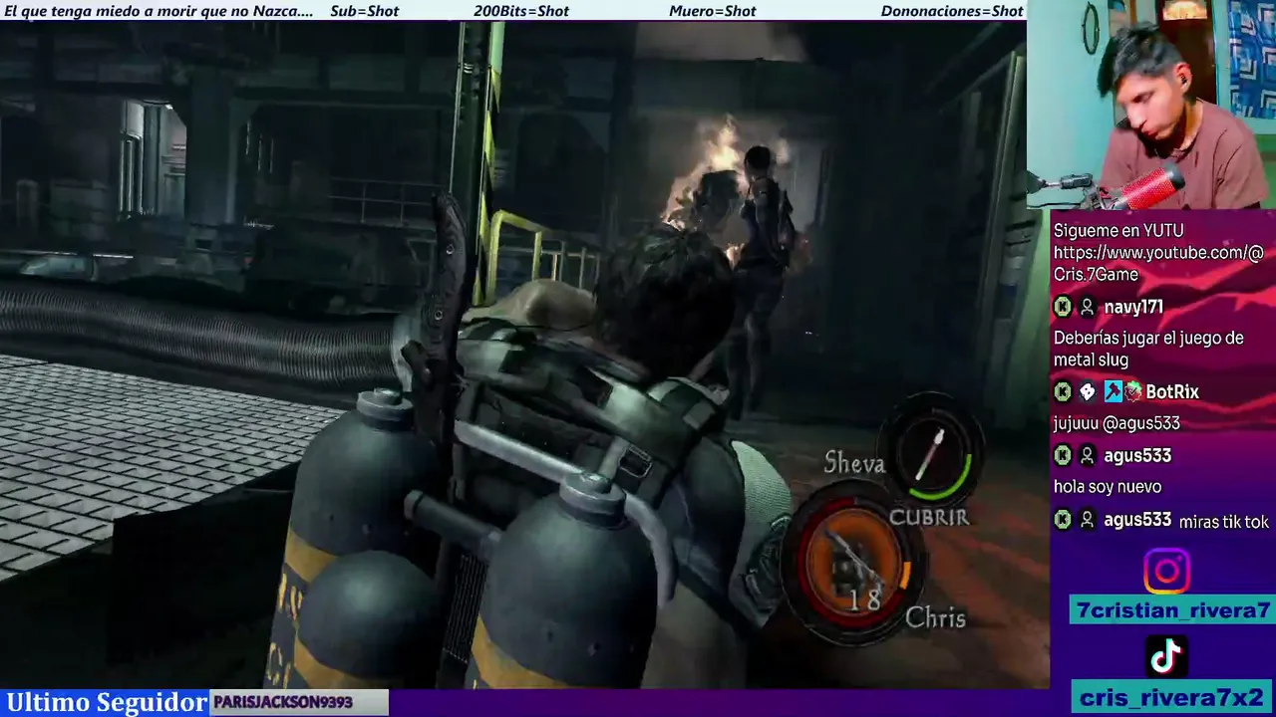1276x717 pixels.
Task: Click follower icon of agus533 above 'hola soy nuevo'
Action: pyautogui.click(x=1088, y=455)
